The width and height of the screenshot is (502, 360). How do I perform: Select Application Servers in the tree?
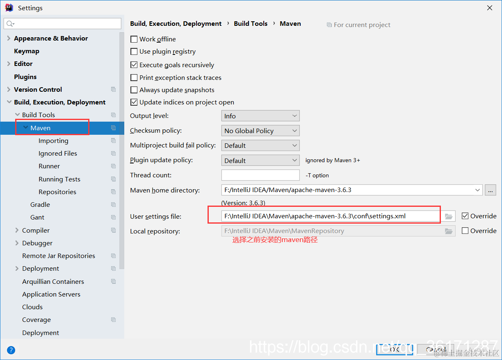tap(51, 294)
